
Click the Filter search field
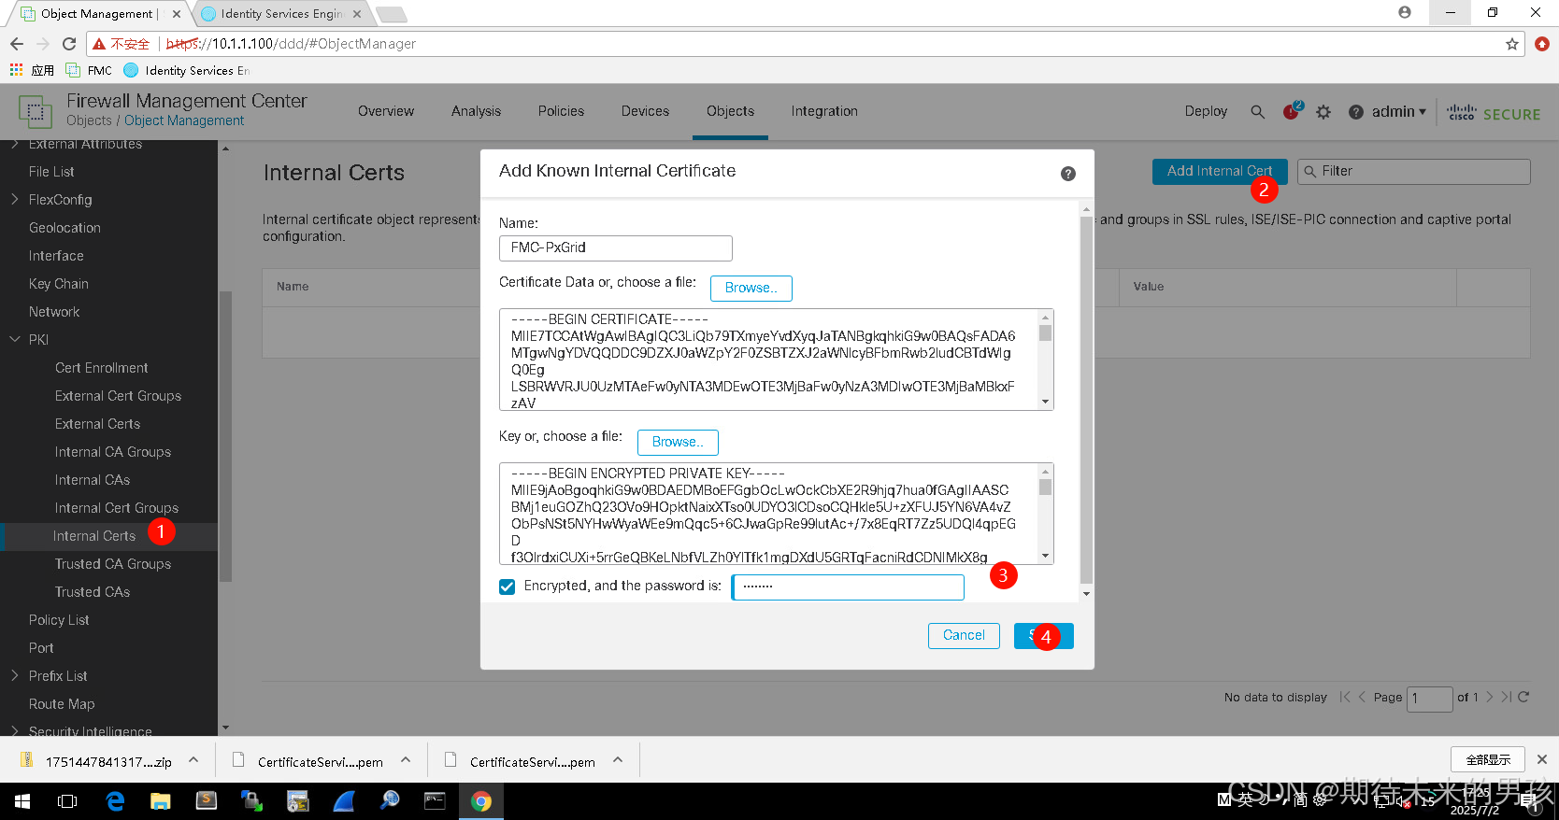pos(1414,172)
